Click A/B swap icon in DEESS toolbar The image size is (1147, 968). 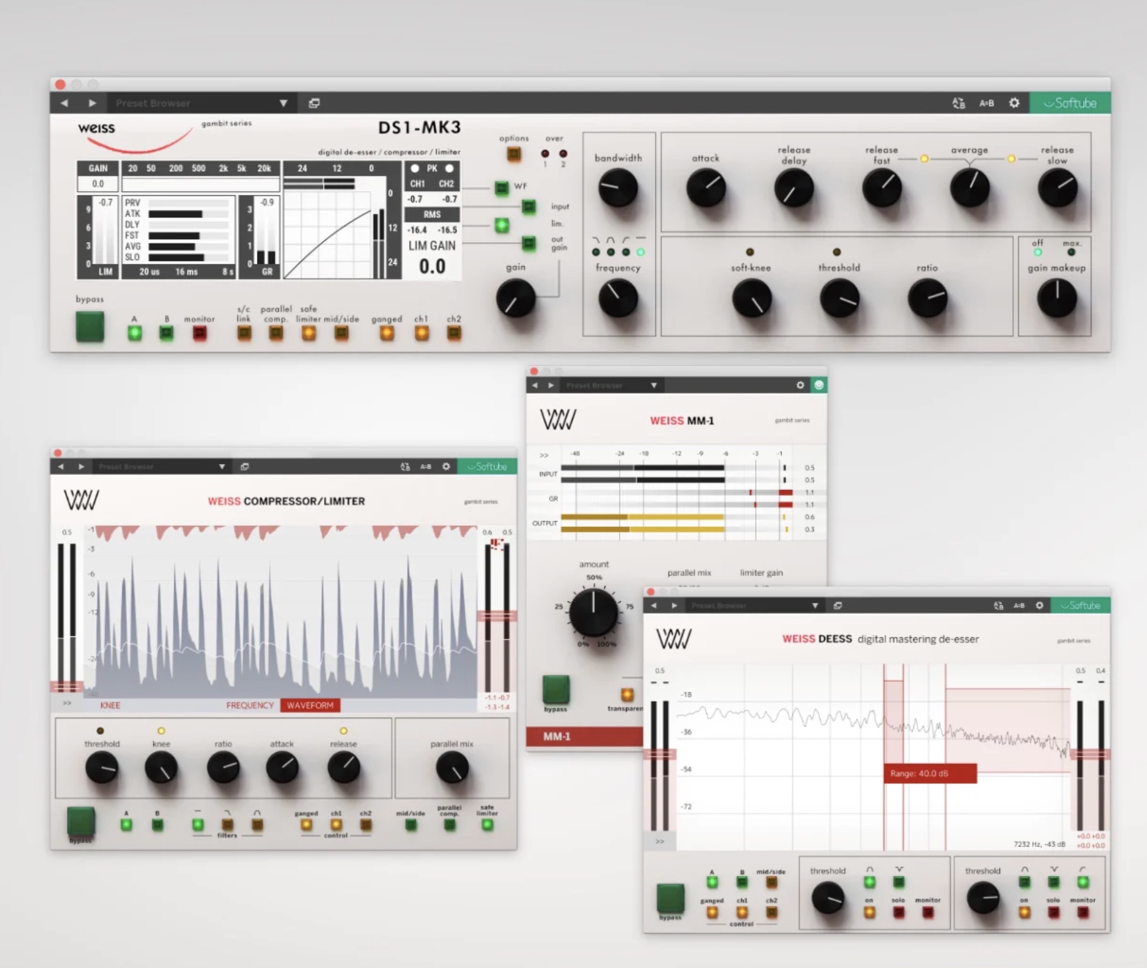click(x=998, y=606)
